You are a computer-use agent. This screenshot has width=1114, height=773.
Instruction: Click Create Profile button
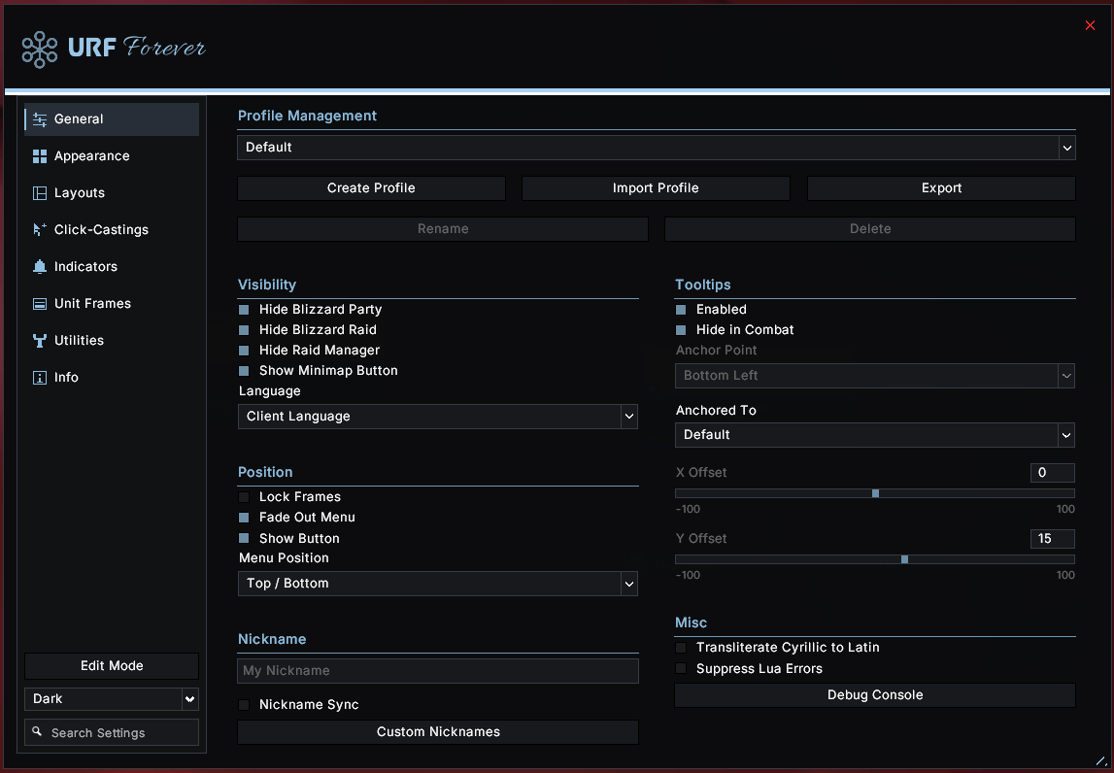[371, 188]
